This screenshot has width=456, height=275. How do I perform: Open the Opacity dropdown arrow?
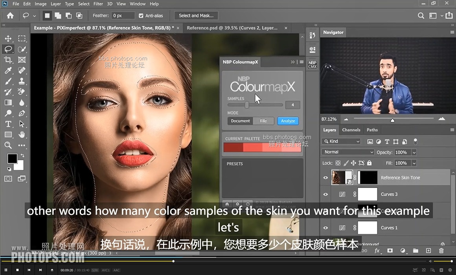pyautogui.click(x=414, y=152)
